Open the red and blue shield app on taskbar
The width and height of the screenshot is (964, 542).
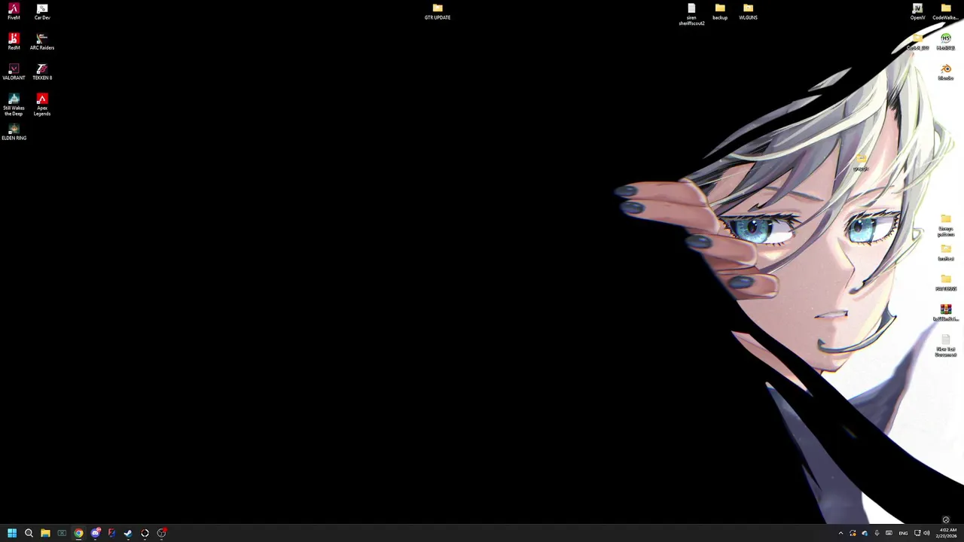pos(111,533)
